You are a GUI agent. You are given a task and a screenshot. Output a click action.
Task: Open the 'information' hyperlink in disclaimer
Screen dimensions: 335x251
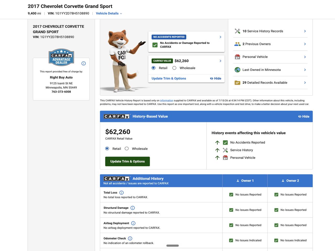(167, 100)
